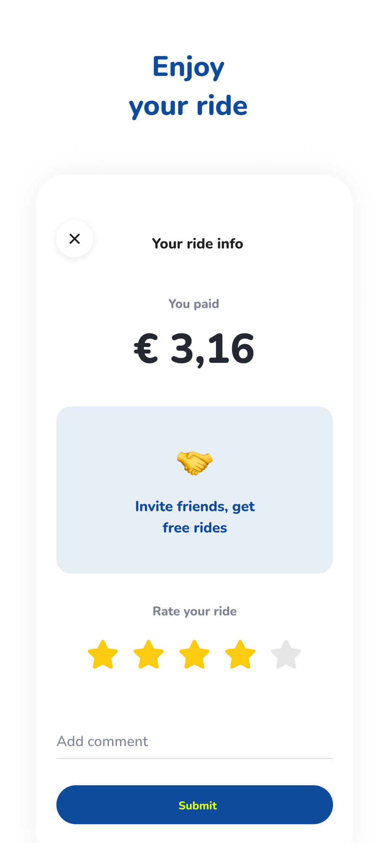The height and width of the screenshot is (843, 389).
Task: Tap the 'free rides' text line
Action: point(194,528)
